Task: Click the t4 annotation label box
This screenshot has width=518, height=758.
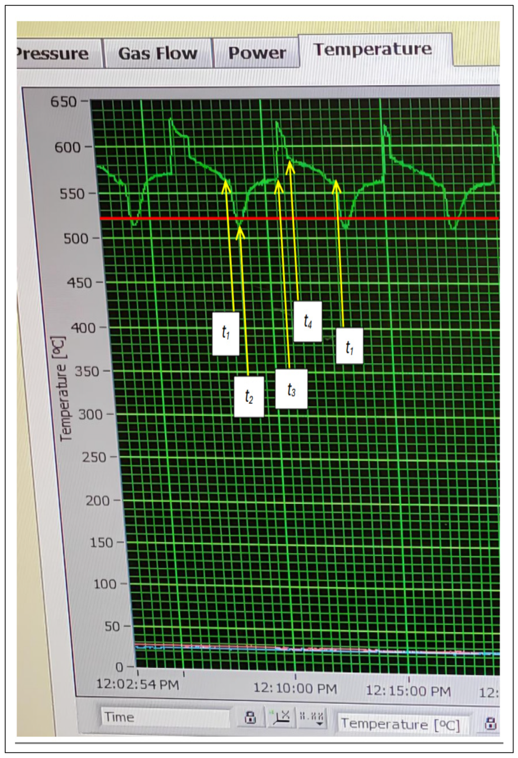Action: (x=307, y=321)
